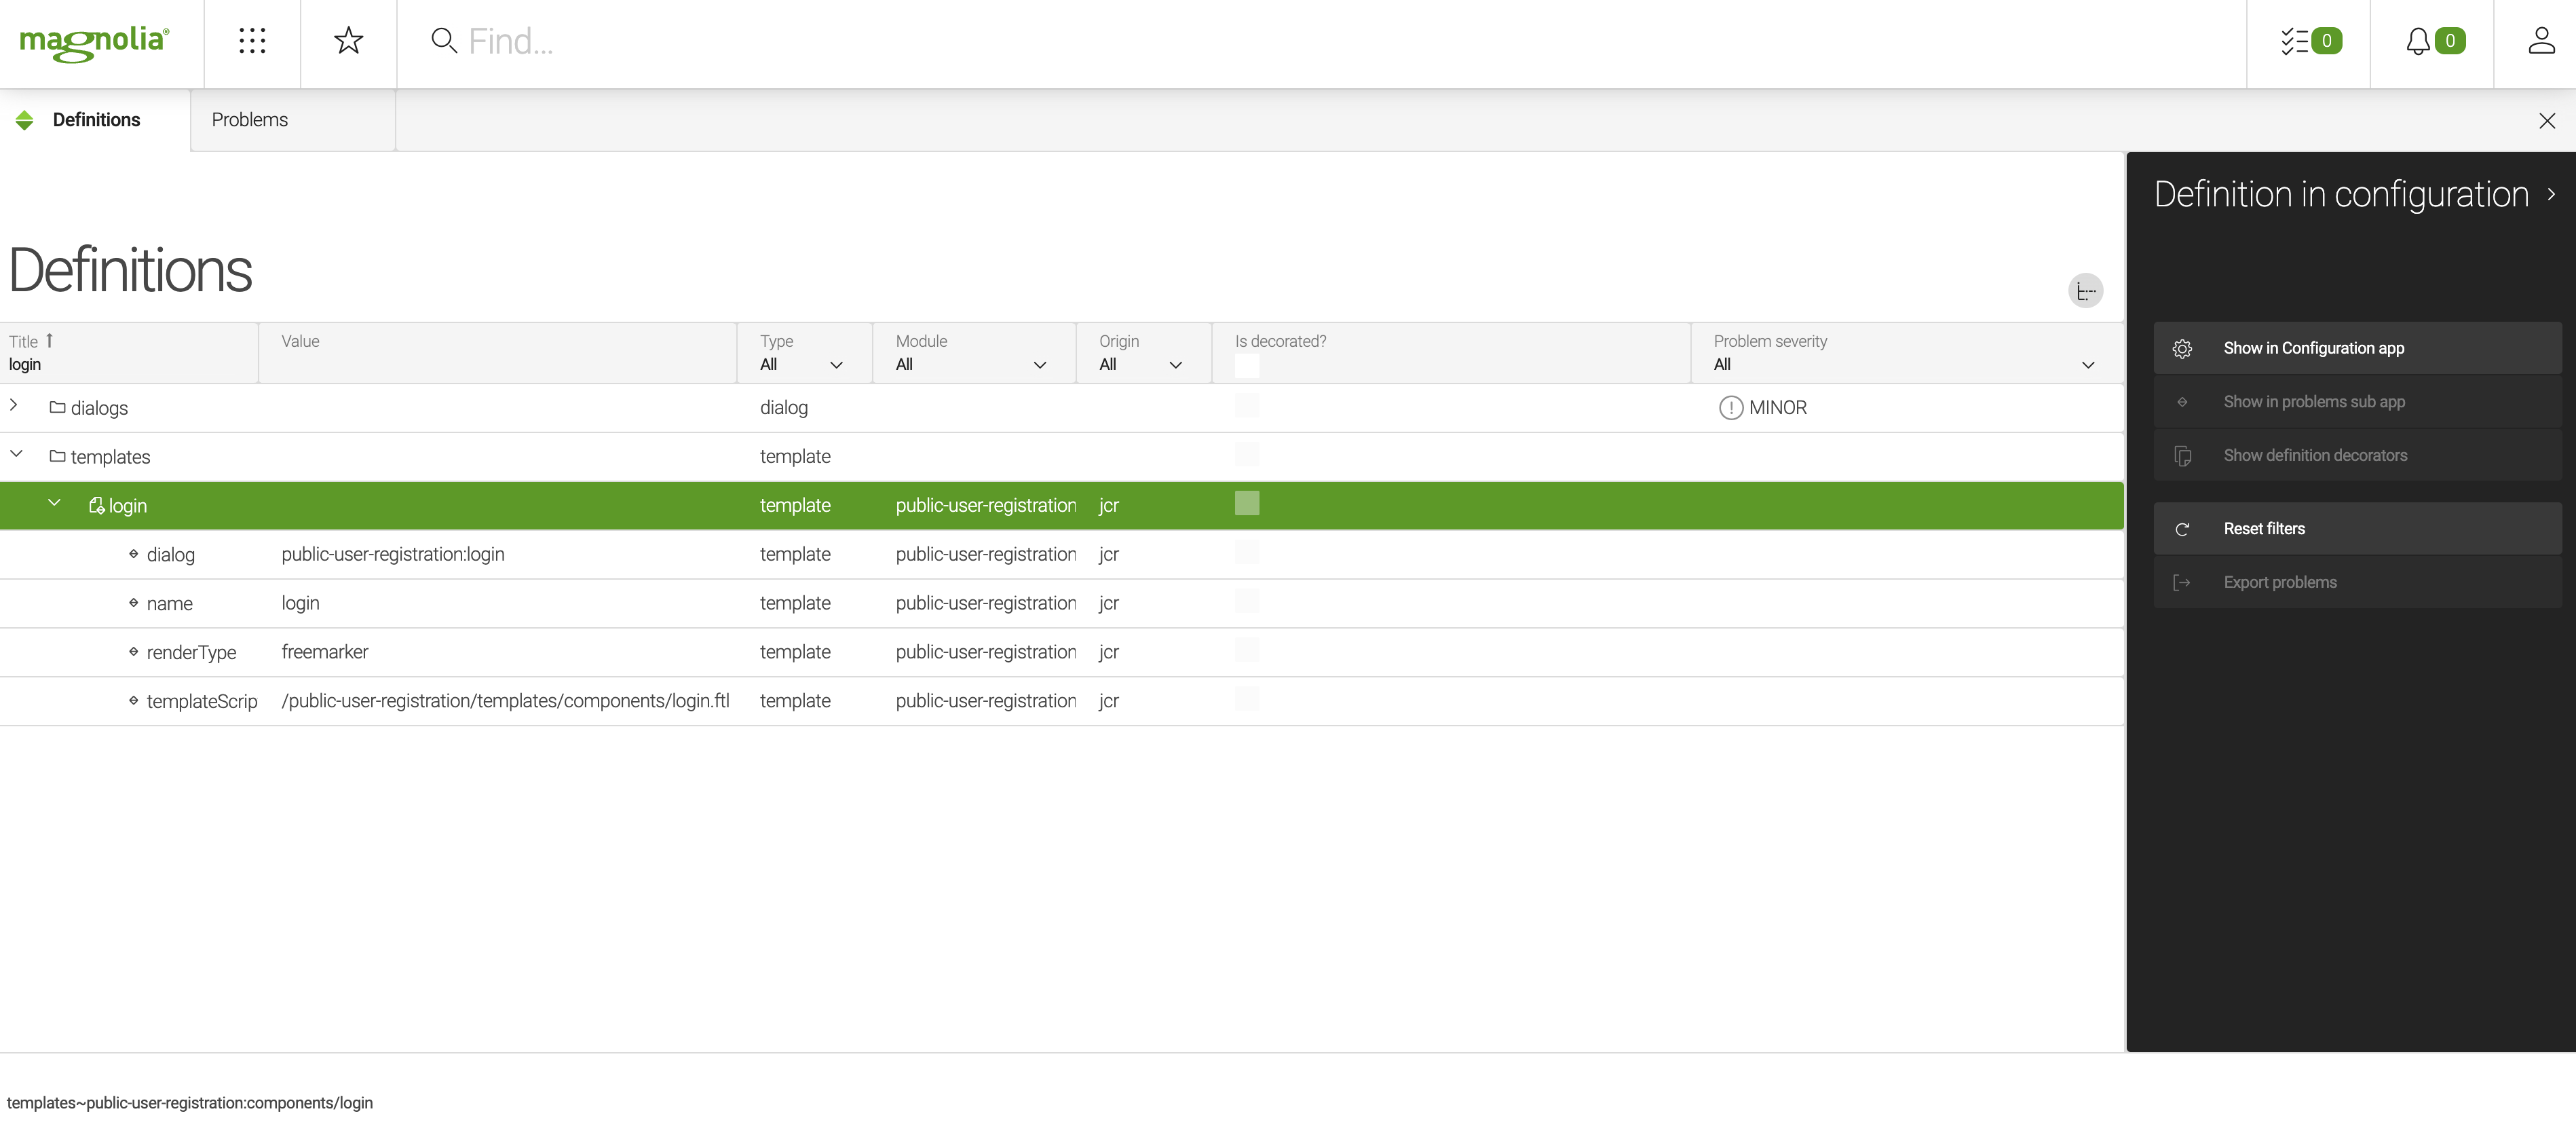Click the Reset filters button
Image resolution: width=2576 pixels, height=1139 pixels.
click(2264, 528)
